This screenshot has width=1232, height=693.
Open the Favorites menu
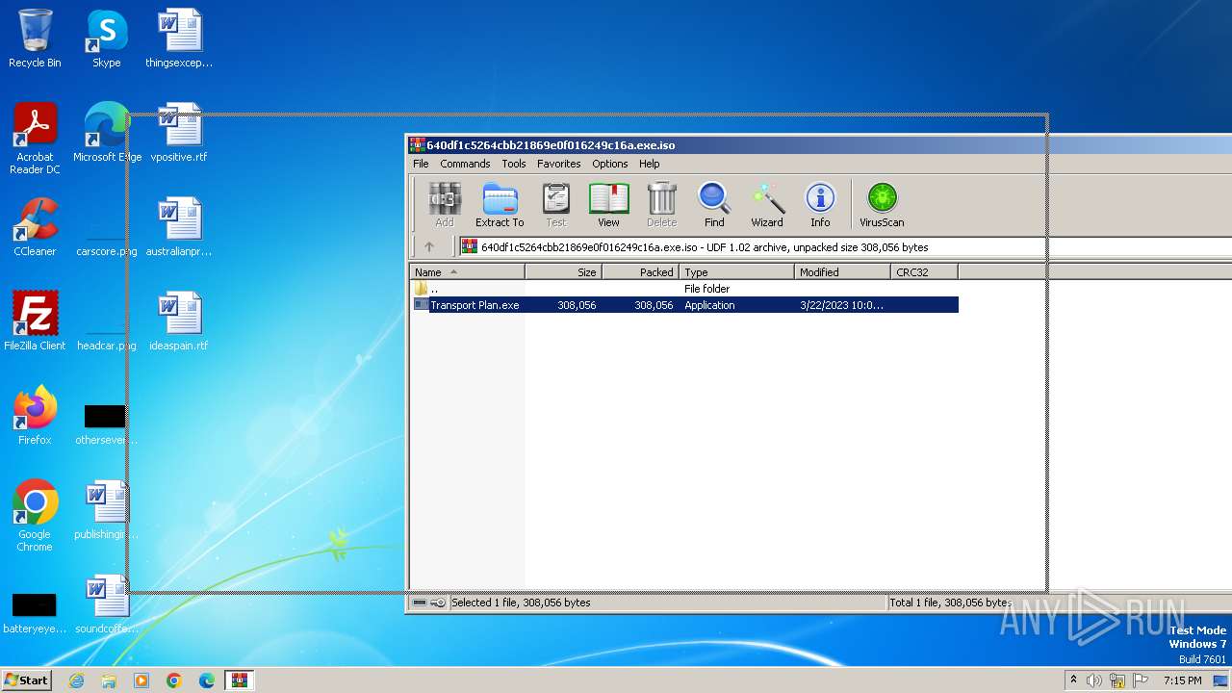coord(559,164)
